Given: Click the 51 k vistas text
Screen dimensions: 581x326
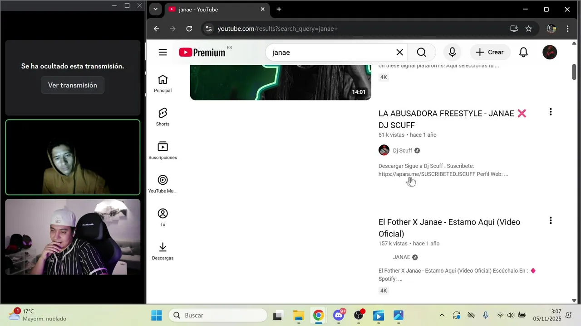Looking at the screenshot, I should tap(391, 135).
